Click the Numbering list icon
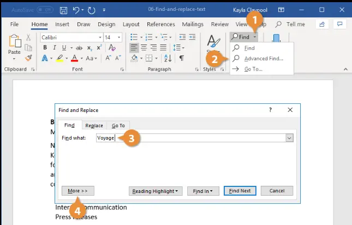 pyautogui.click(x=149, y=37)
